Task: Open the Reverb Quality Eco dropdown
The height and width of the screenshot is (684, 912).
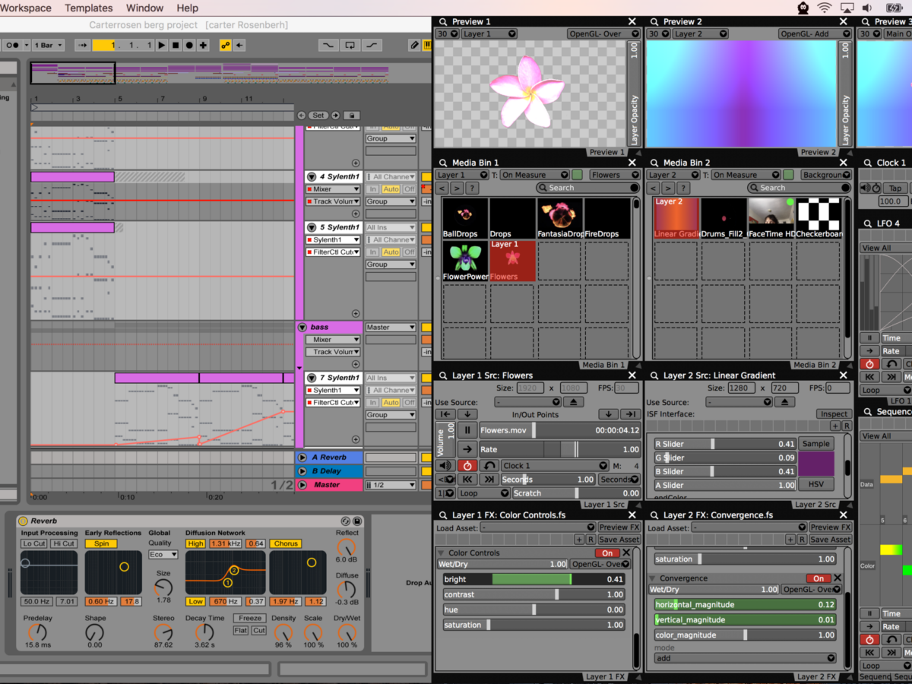Action: coord(163,555)
